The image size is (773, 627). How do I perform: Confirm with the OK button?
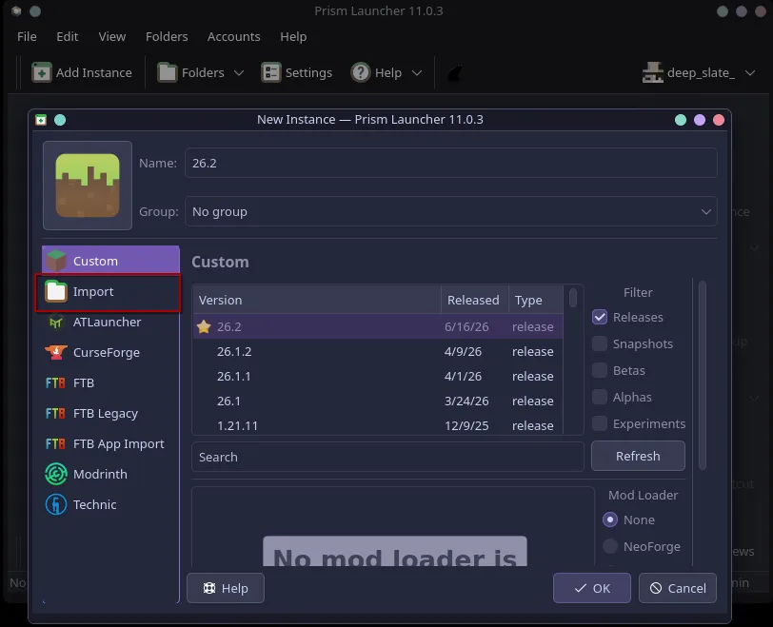coord(591,588)
